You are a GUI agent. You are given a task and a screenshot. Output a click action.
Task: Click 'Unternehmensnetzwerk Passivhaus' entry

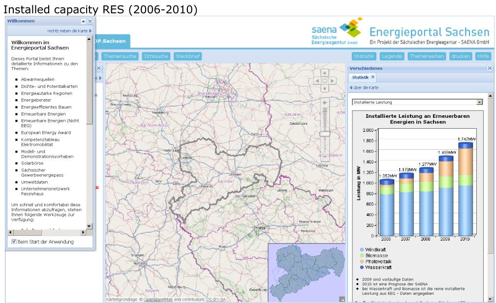tap(46, 191)
